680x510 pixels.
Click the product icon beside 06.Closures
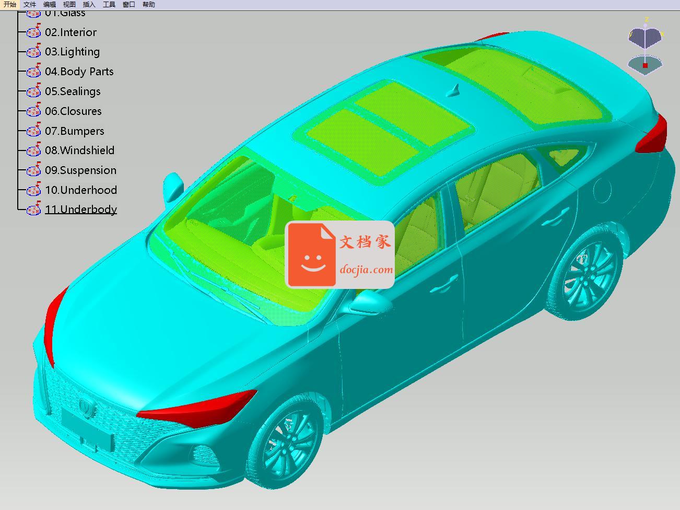point(34,111)
